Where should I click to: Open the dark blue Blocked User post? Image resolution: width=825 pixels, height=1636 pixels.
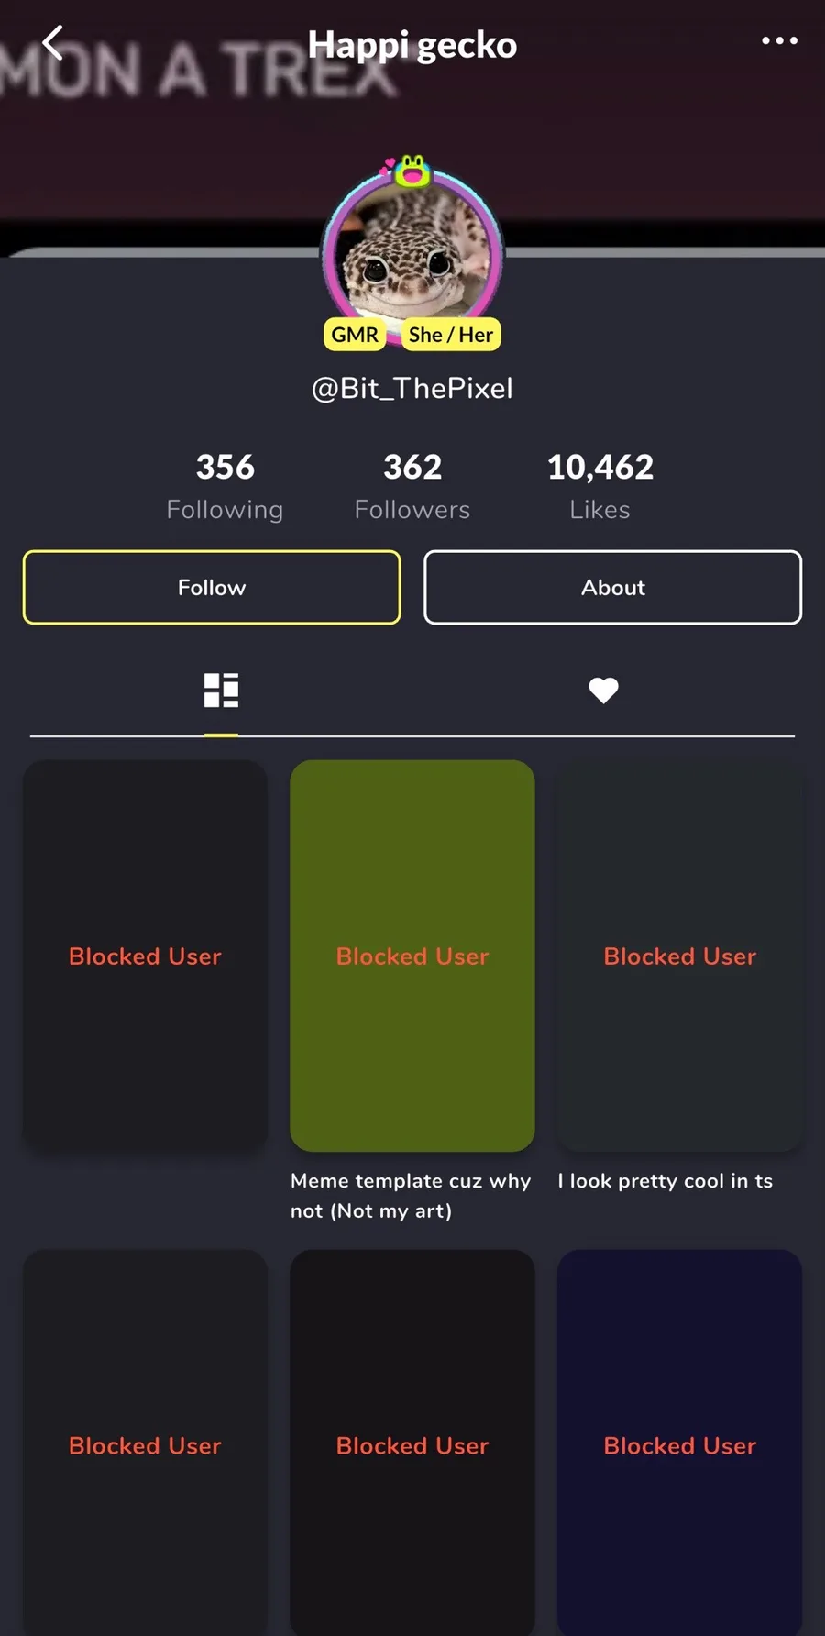tap(680, 1442)
